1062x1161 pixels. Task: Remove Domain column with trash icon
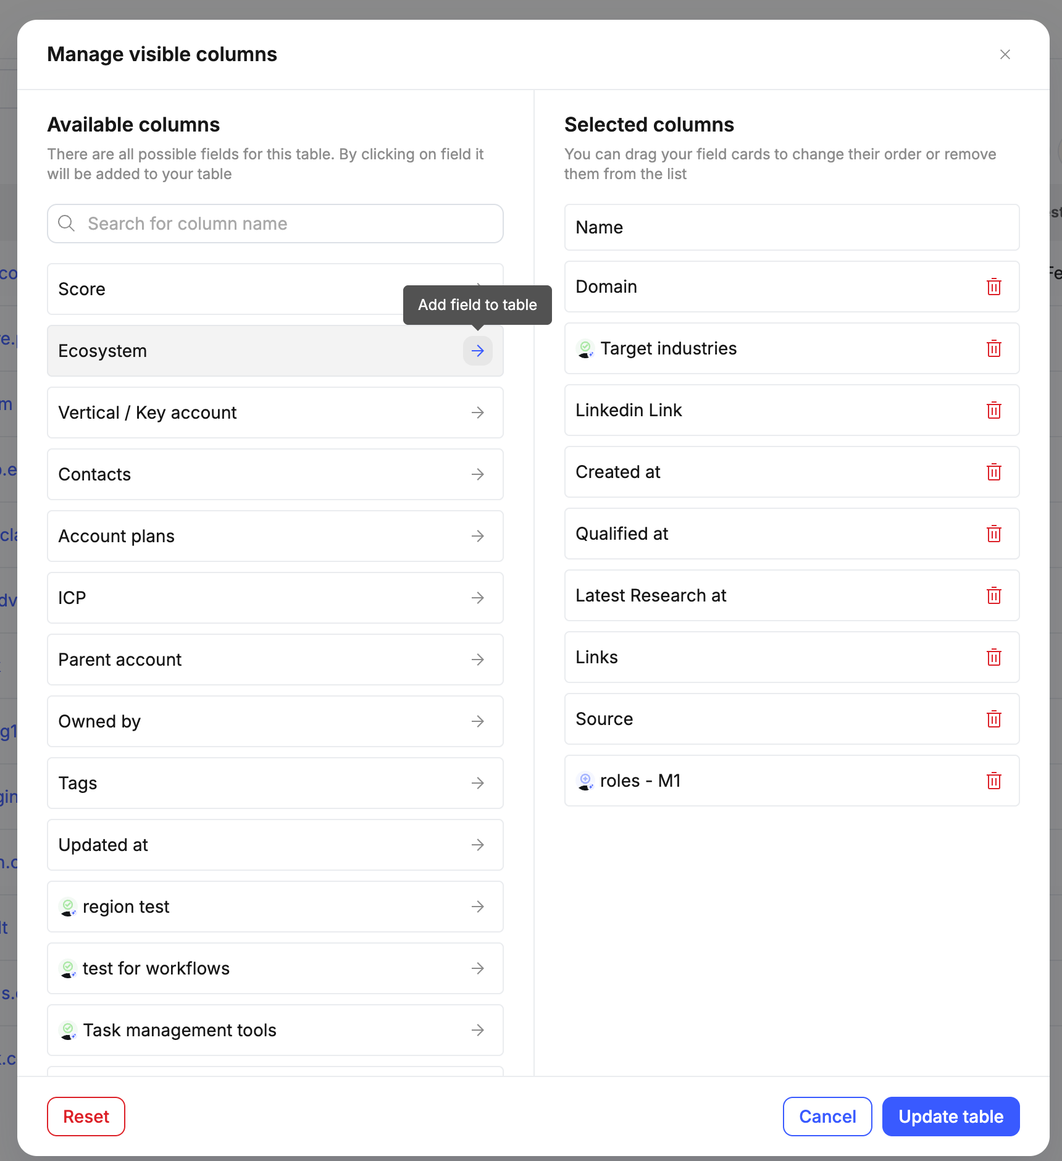tap(993, 287)
